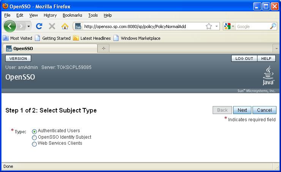Click the disabled Back wizard button
281x172 pixels.
(222, 110)
